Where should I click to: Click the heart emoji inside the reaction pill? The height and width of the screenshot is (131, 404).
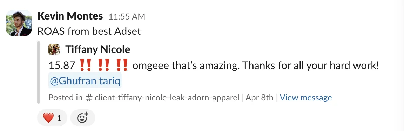48,118
